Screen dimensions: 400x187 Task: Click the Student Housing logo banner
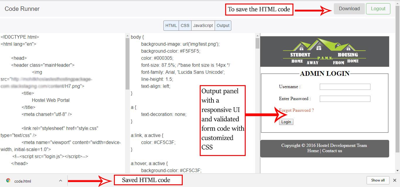pos(324,52)
